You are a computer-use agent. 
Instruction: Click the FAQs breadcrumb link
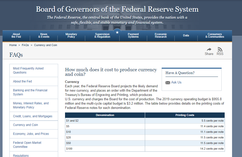(25, 45)
